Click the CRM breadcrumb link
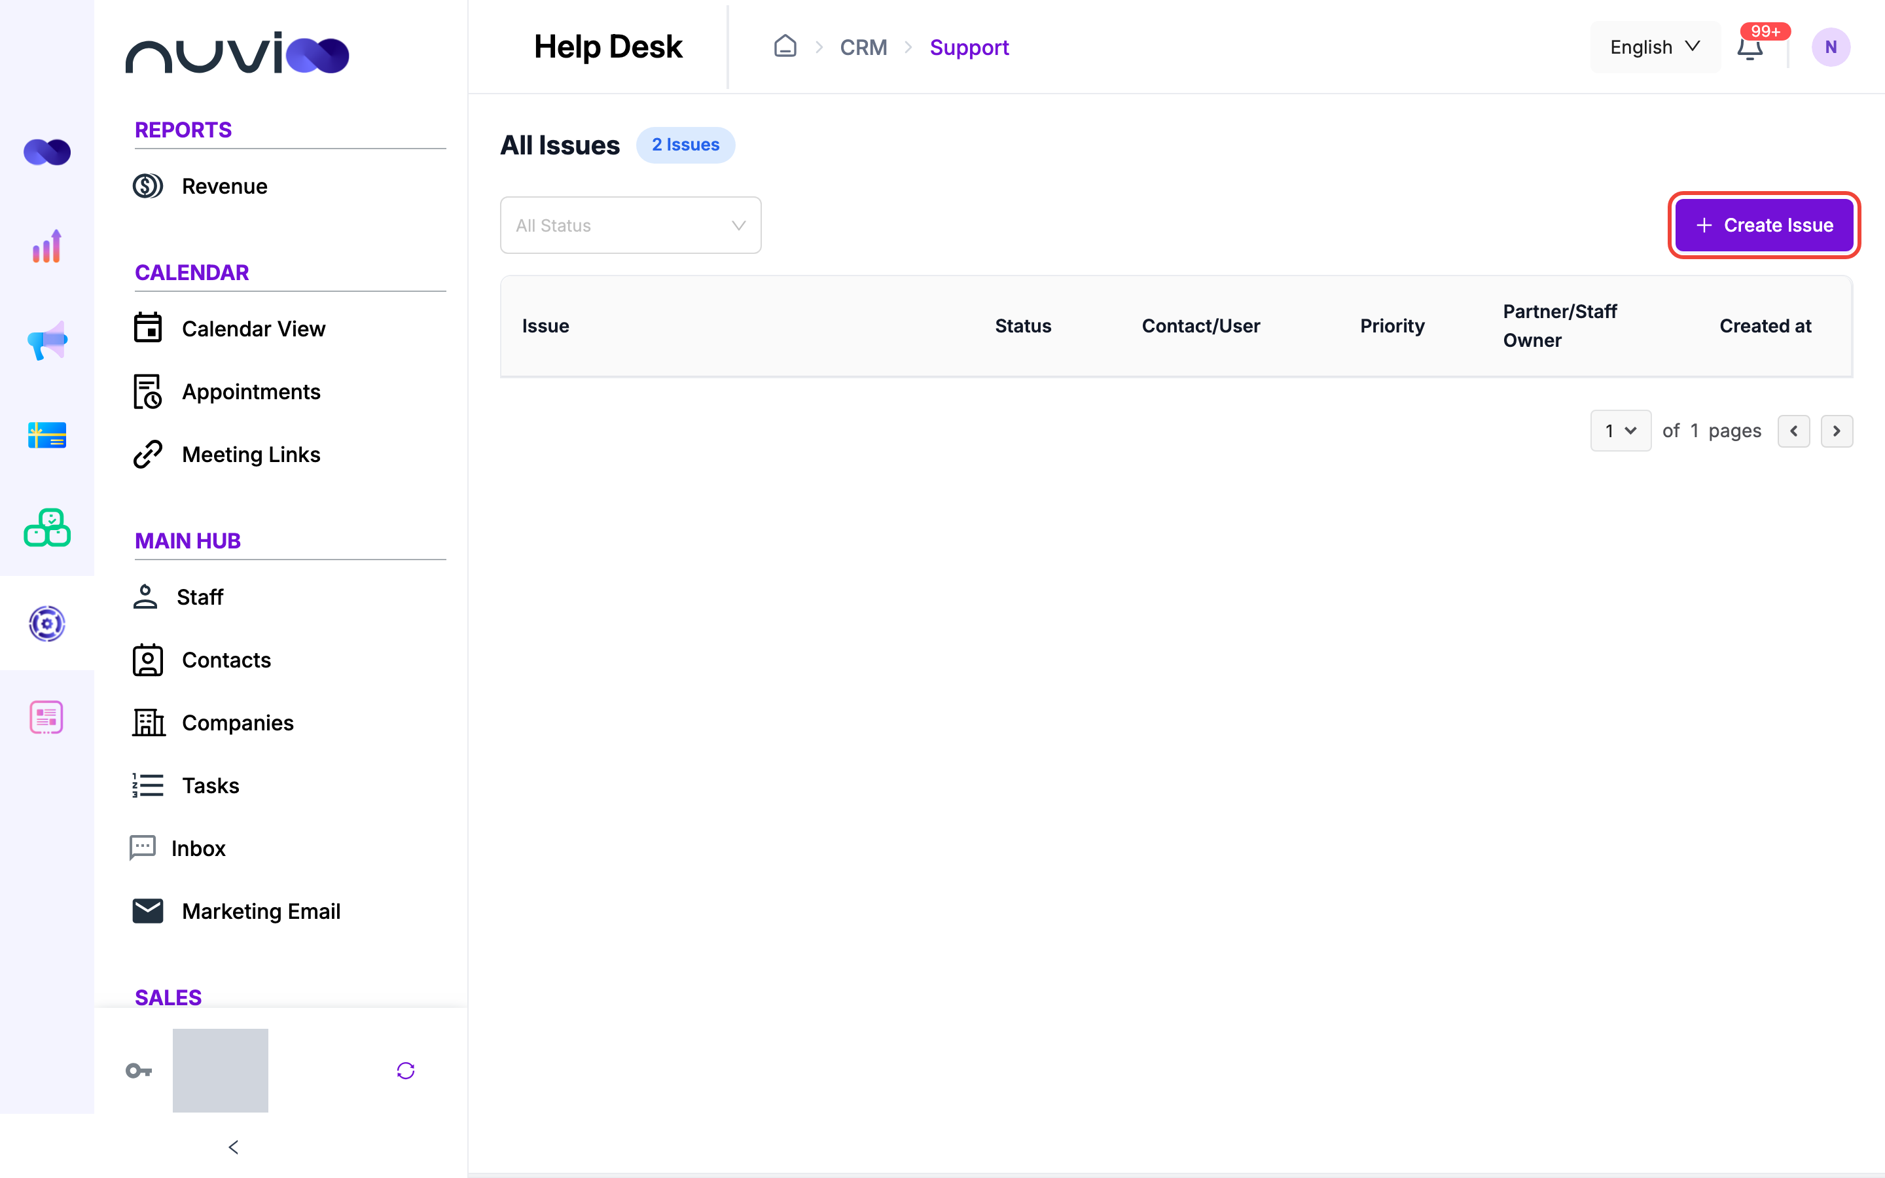The height and width of the screenshot is (1178, 1885). [863, 48]
